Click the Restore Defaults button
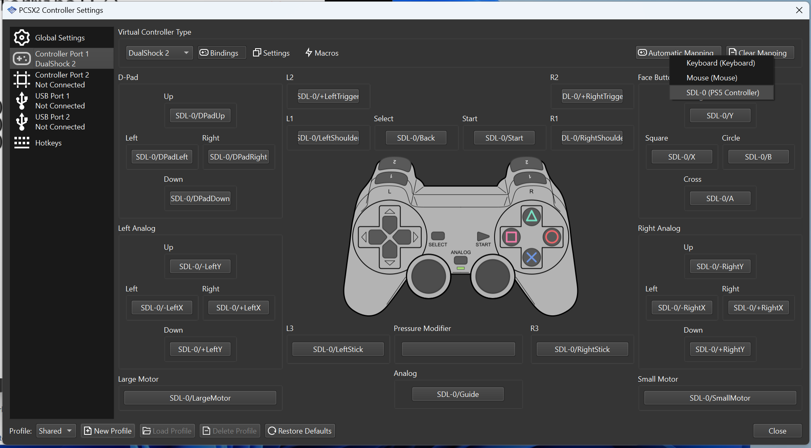Image resolution: width=811 pixels, height=448 pixels. (300, 430)
